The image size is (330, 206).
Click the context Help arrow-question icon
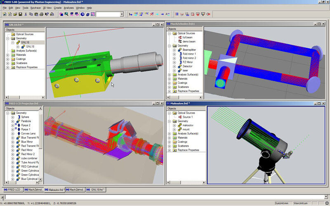coord(47,14)
